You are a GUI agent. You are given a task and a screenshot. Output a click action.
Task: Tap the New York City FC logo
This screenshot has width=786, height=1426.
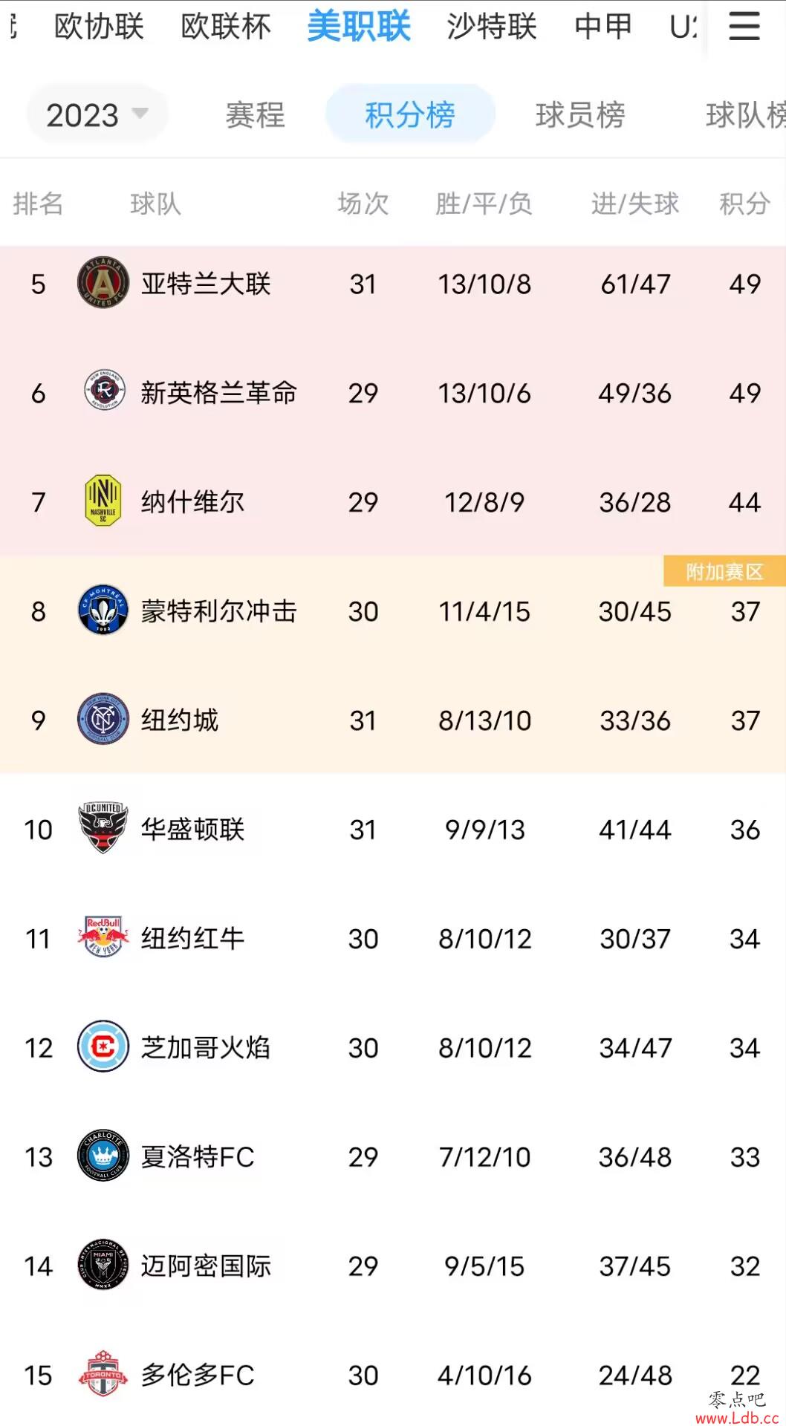(x=103, y=720)
